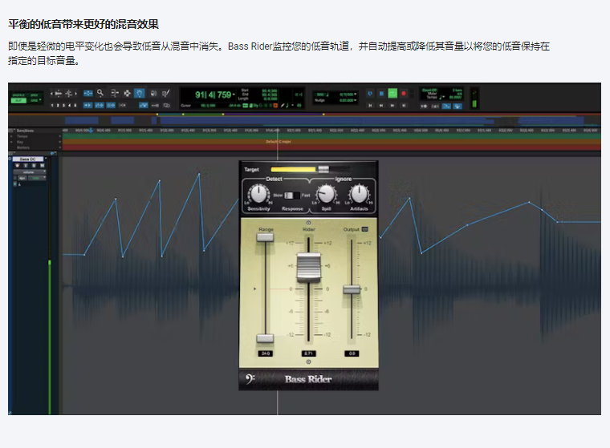Click the red Record button

(x=404, y=94)
